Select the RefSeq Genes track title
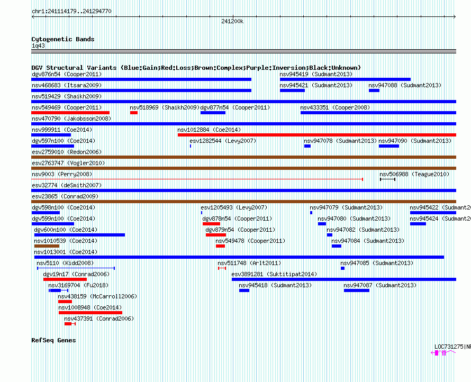This screenshot has height=382, width=471. (53, 340)
